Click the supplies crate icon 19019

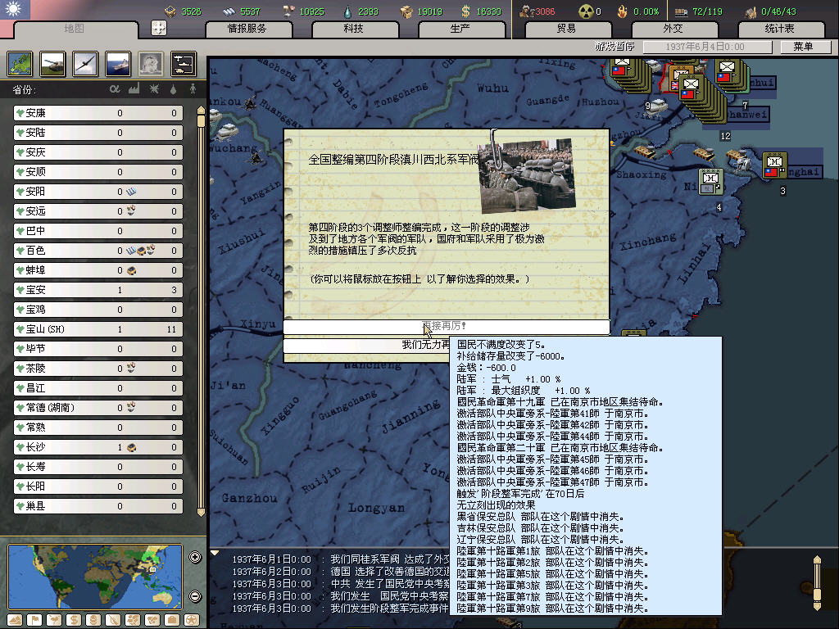(x=406, y=11)
